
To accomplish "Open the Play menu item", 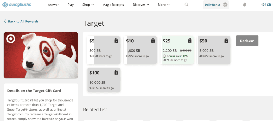I will pos(71,5).
